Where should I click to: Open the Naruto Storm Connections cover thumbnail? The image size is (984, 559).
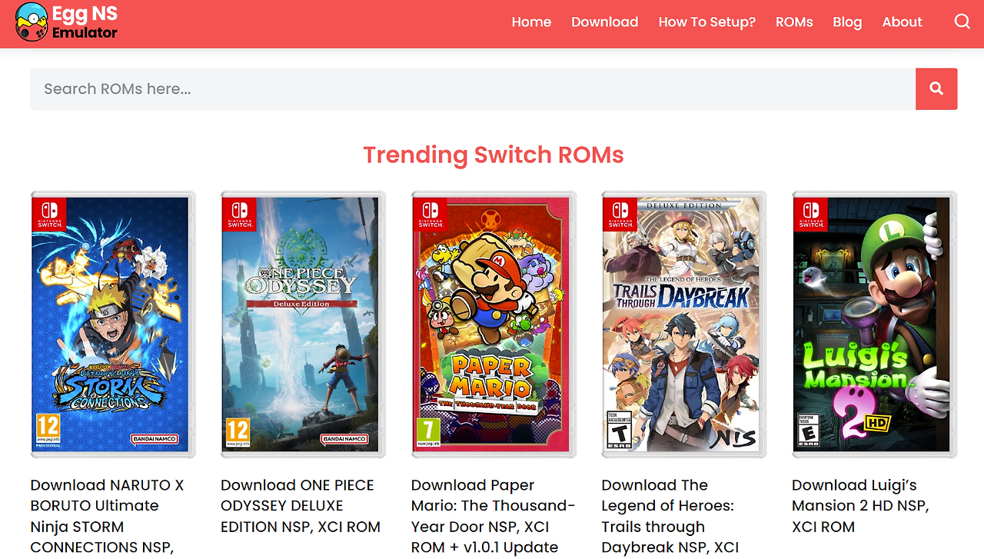113,324
